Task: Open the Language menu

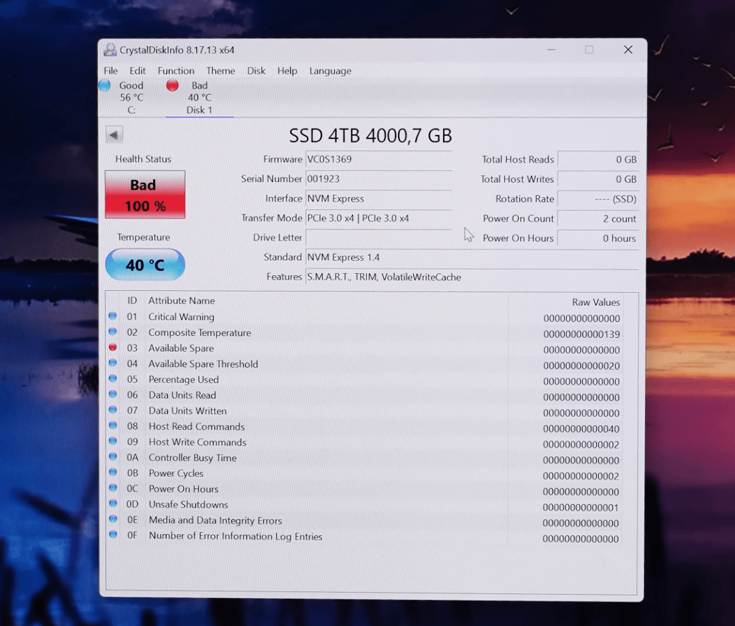Action: (x=330, y=71)
